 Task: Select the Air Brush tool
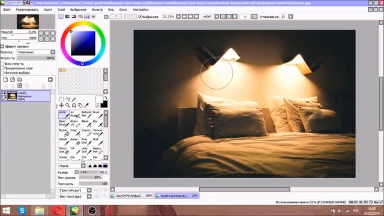[75, 115]
